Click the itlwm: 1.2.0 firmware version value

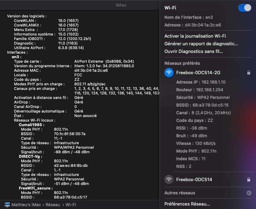pos(104,66)
